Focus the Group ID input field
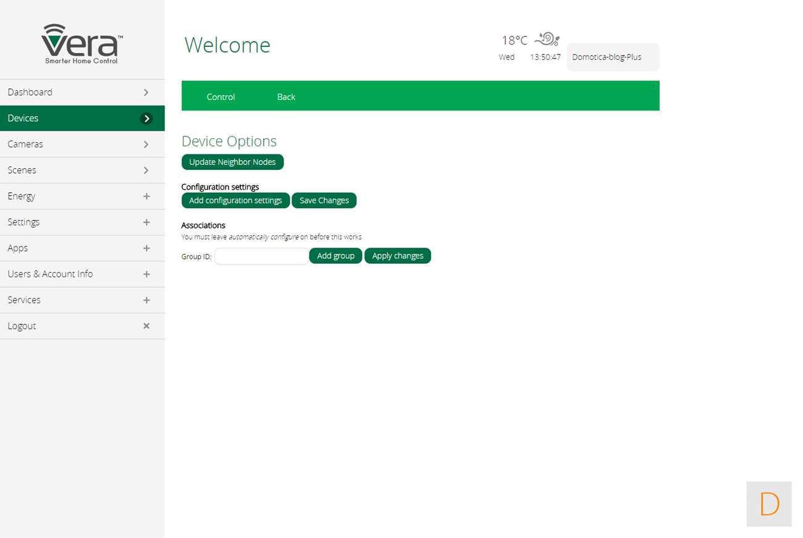The height and width of the screenshot is (538, 803). (x=261, y=256)
